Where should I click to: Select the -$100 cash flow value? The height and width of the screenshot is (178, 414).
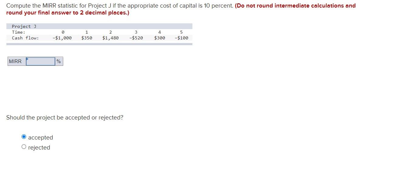click(182, 38)
